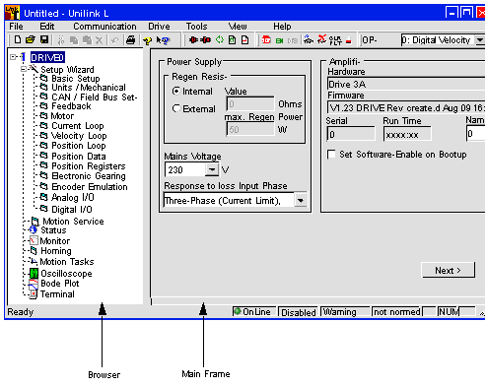Click the Run Time field
This screenshot has height=387, width=486.
[x=407, y=134]
